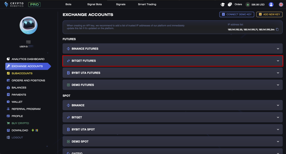Click the Bybit UTA Futures B icon

pyautogui.click(x=68, y=73)
